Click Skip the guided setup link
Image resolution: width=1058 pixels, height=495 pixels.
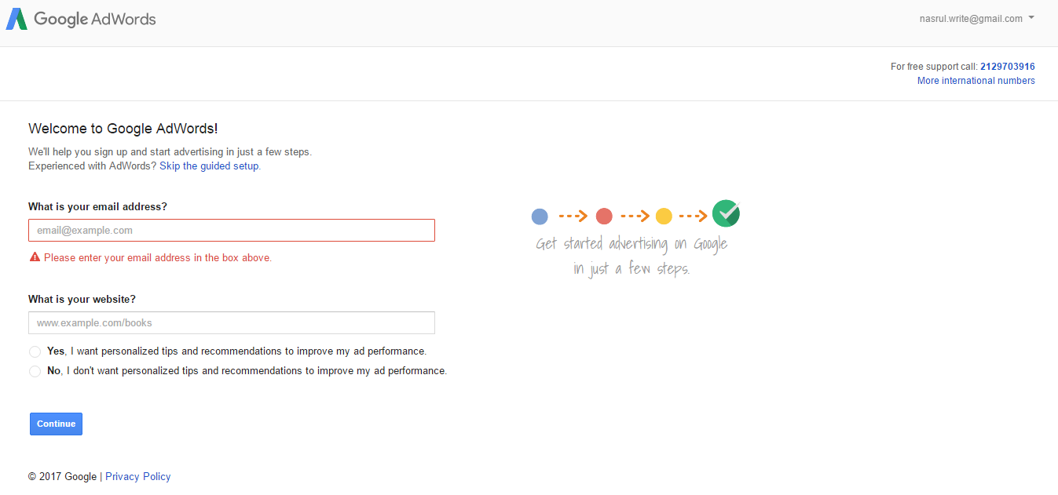[209, 166]
